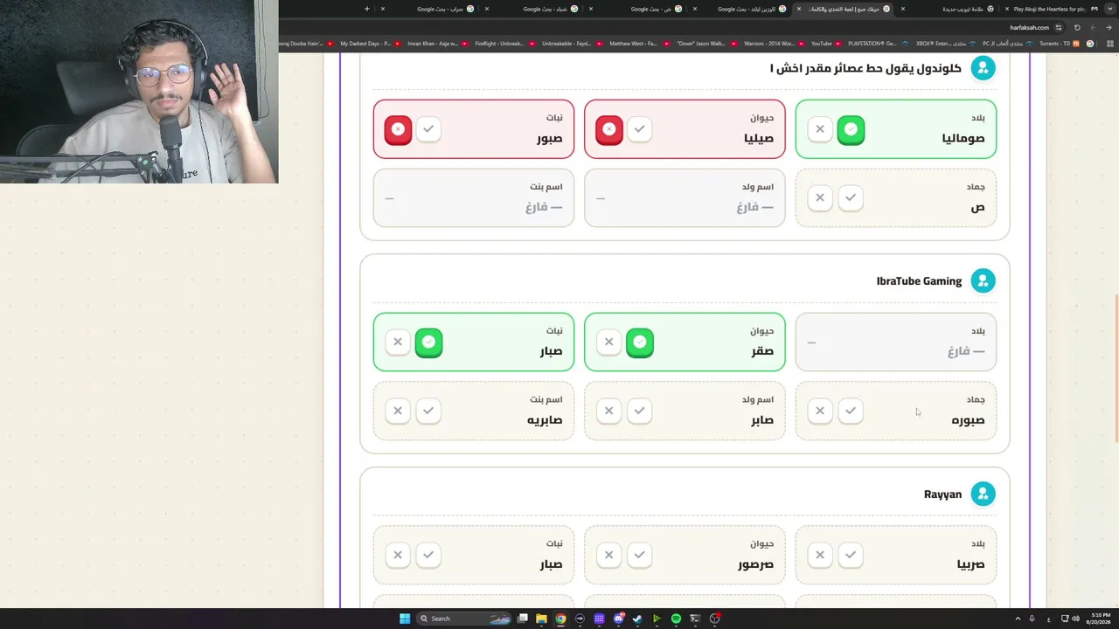Open a new browser tab with the plus icon
The height and width of the screenshot is (629, 1119).
pyautogui.click(x=367, y=9)
